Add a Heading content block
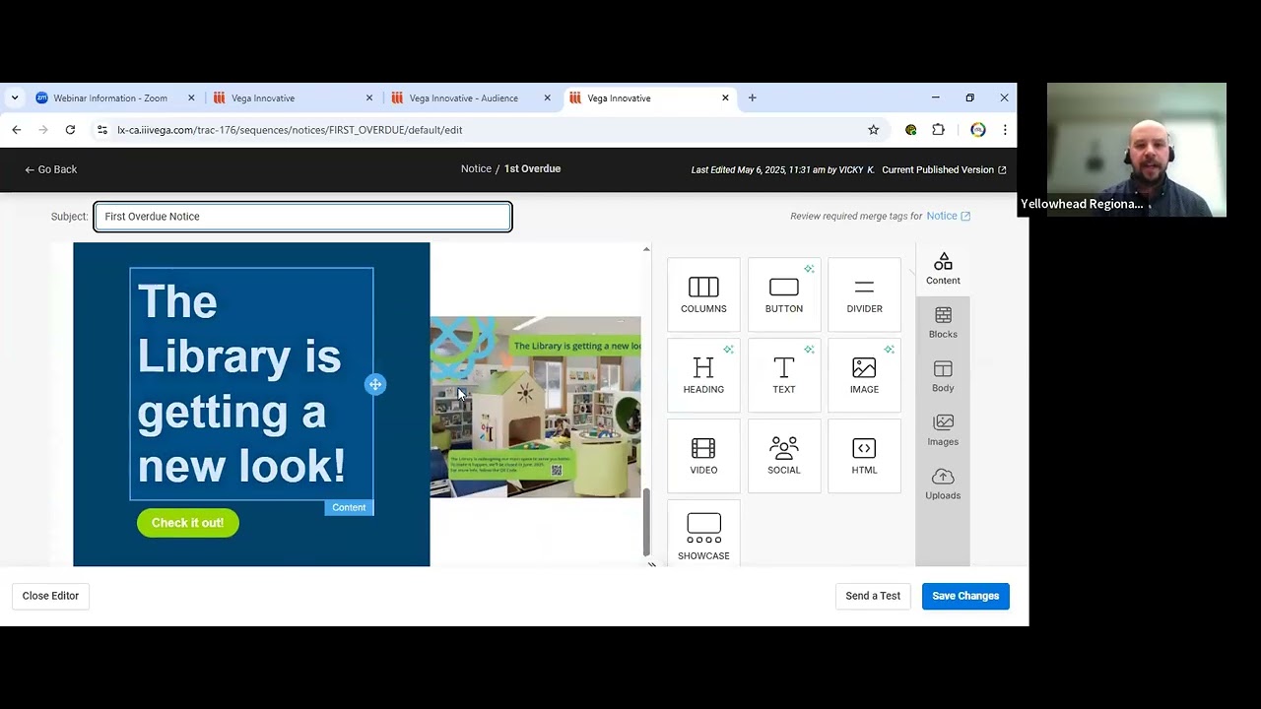The width and height of the screenshot is (1261, 709). pos(703,375)
